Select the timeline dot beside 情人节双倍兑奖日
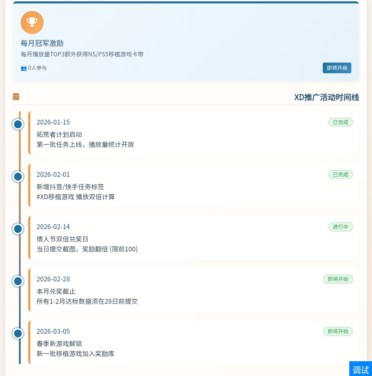372x376 pixels. click(x=18, y=229)
